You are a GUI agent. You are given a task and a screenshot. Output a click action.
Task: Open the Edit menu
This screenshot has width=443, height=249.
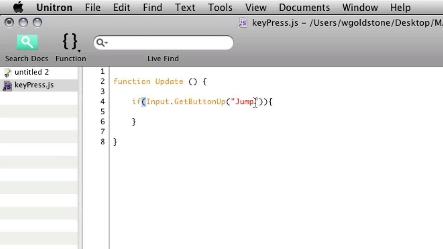point(122,7)
